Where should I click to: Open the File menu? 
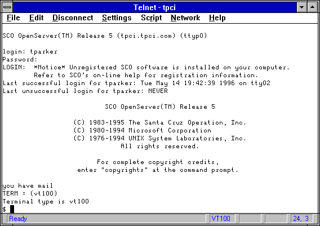coord(14,18)
